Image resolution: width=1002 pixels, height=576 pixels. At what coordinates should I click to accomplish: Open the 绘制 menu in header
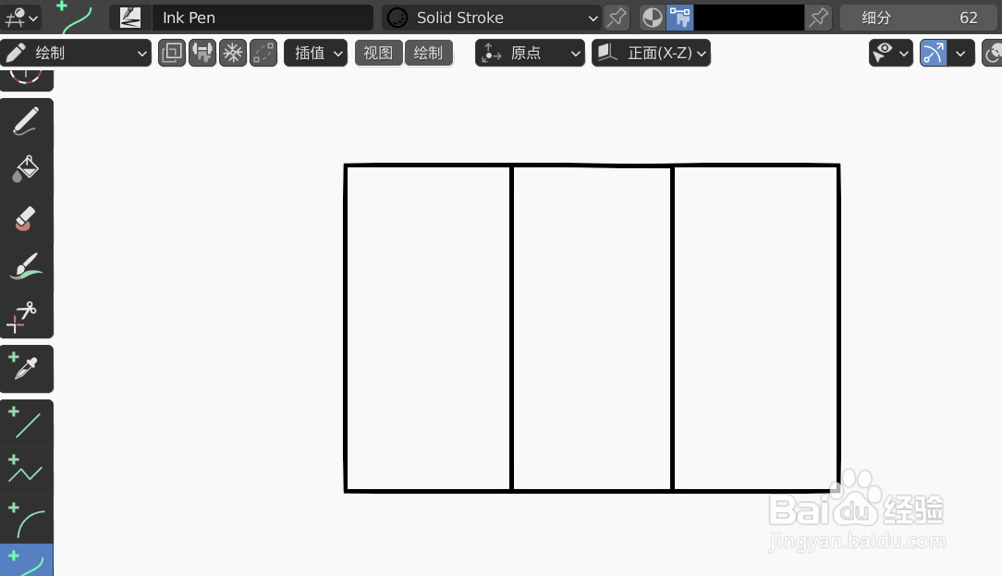tap(428, 53)
